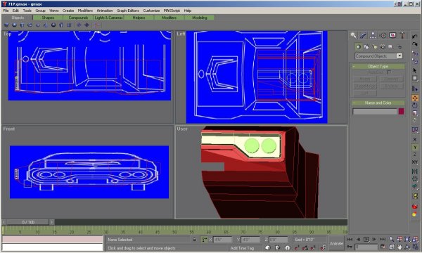The image size is (422, 253).
Task: Activate the Select and Move tool
Action: click(415, 98)
